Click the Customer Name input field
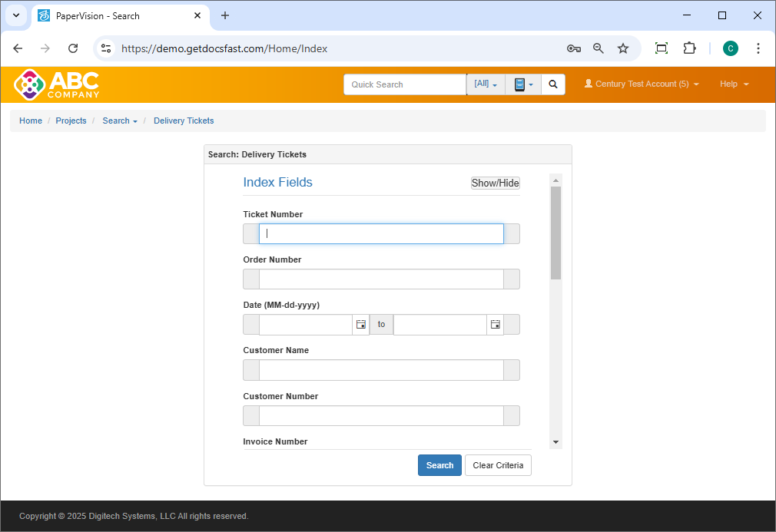Screen dimensions: 776x532 pos(381,370)
